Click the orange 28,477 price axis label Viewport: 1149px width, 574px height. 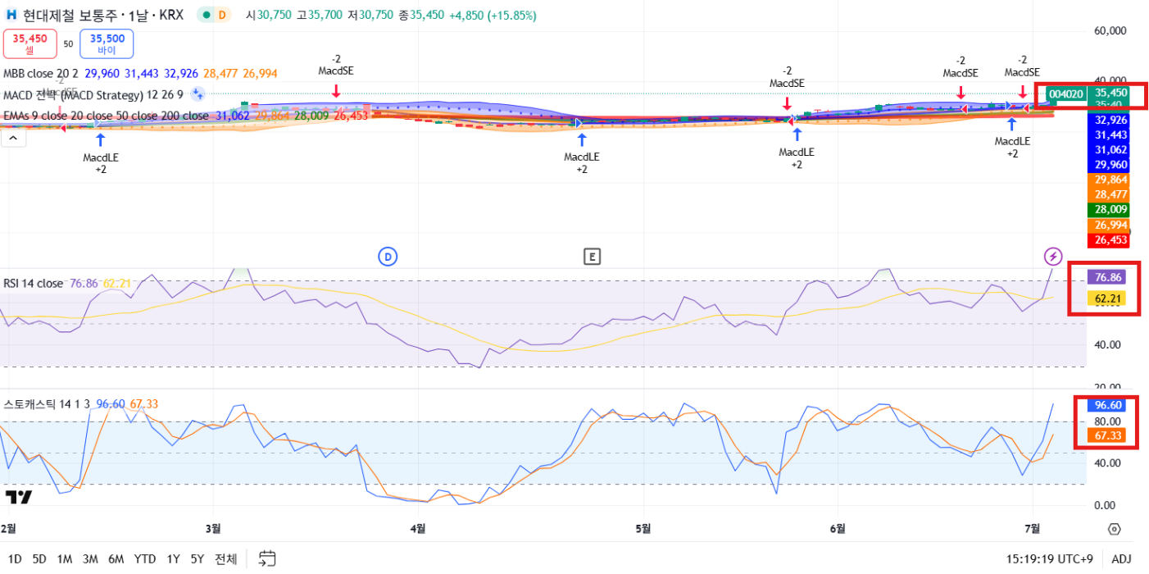click(1108, 194)
